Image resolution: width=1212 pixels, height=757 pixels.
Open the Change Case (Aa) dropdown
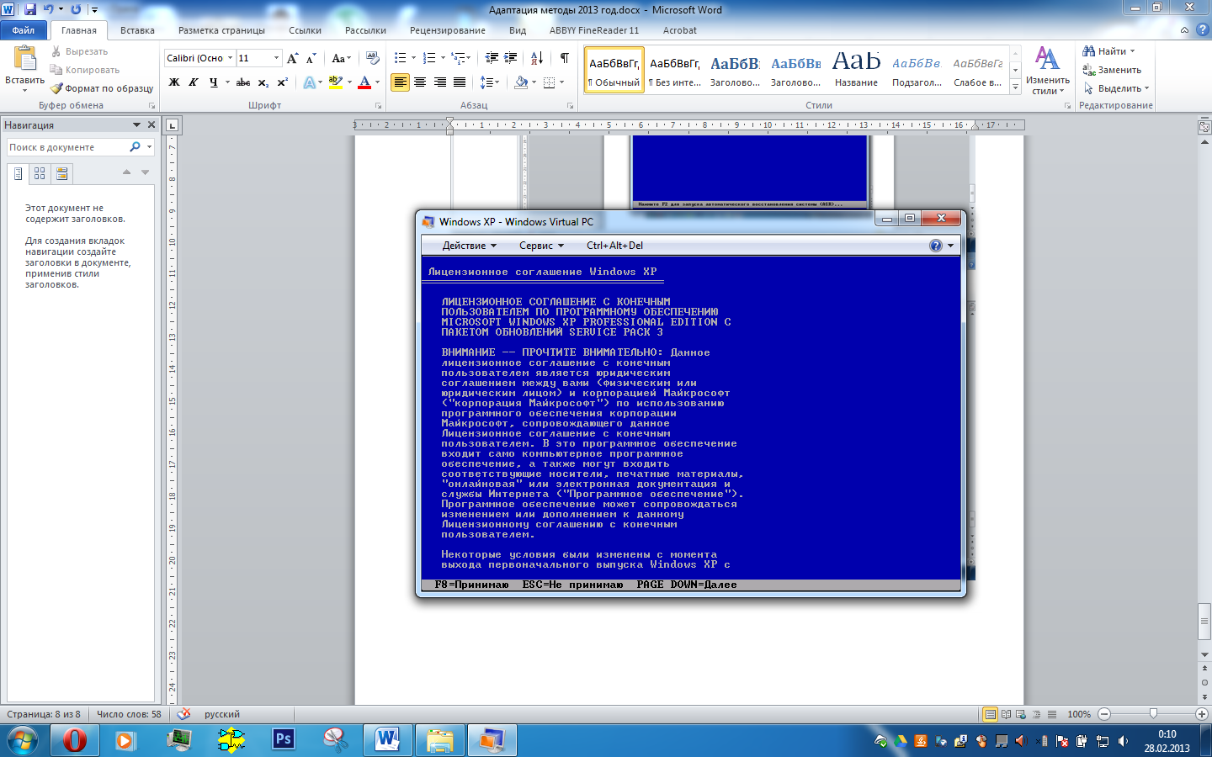coord(341,58)
